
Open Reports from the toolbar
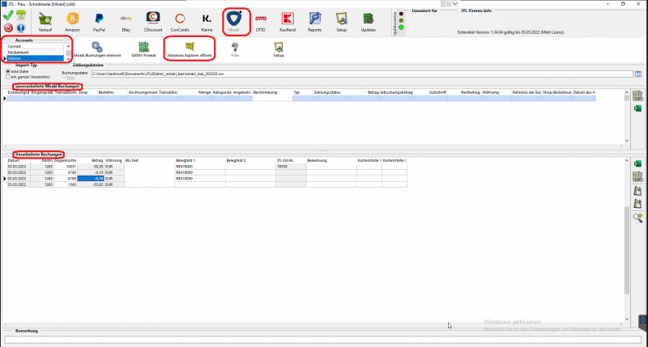tap(314, 19)
